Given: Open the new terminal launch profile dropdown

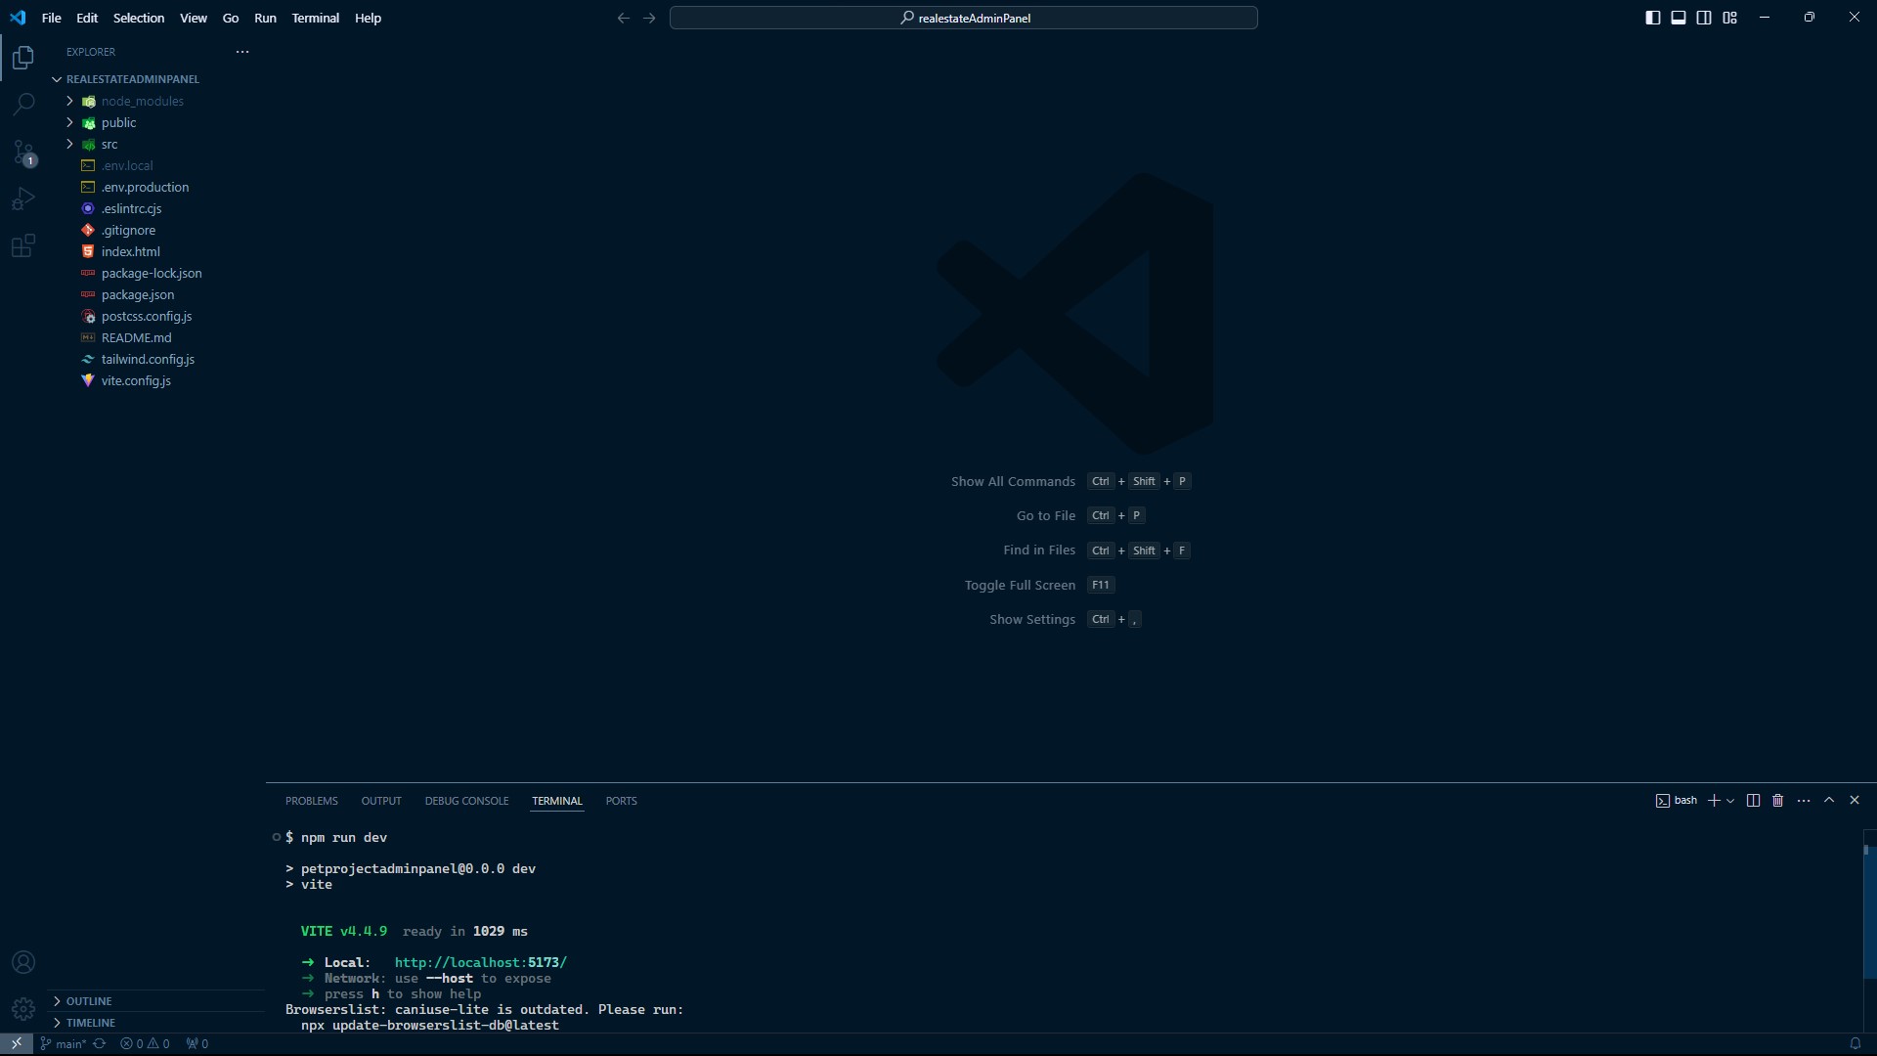Looking at the screenshot, I should point(1730,801).
